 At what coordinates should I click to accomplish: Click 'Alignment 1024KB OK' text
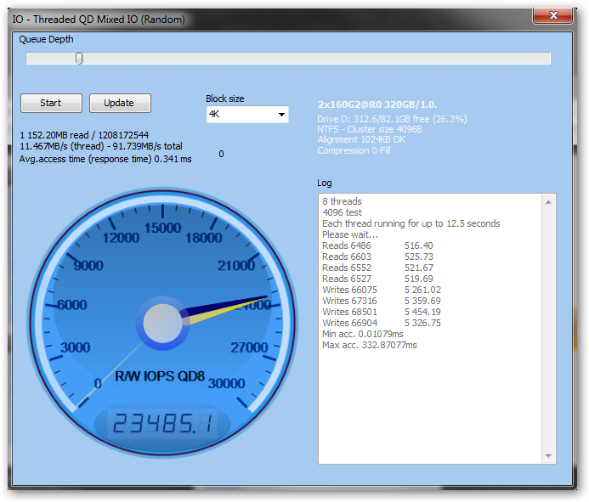361,139
